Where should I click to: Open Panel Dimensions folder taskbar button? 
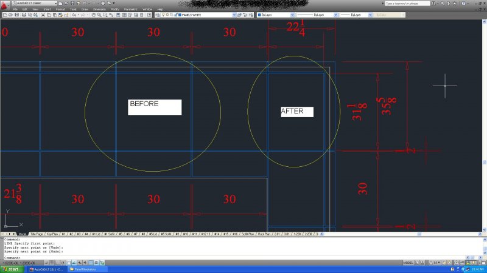click(87, 269)
